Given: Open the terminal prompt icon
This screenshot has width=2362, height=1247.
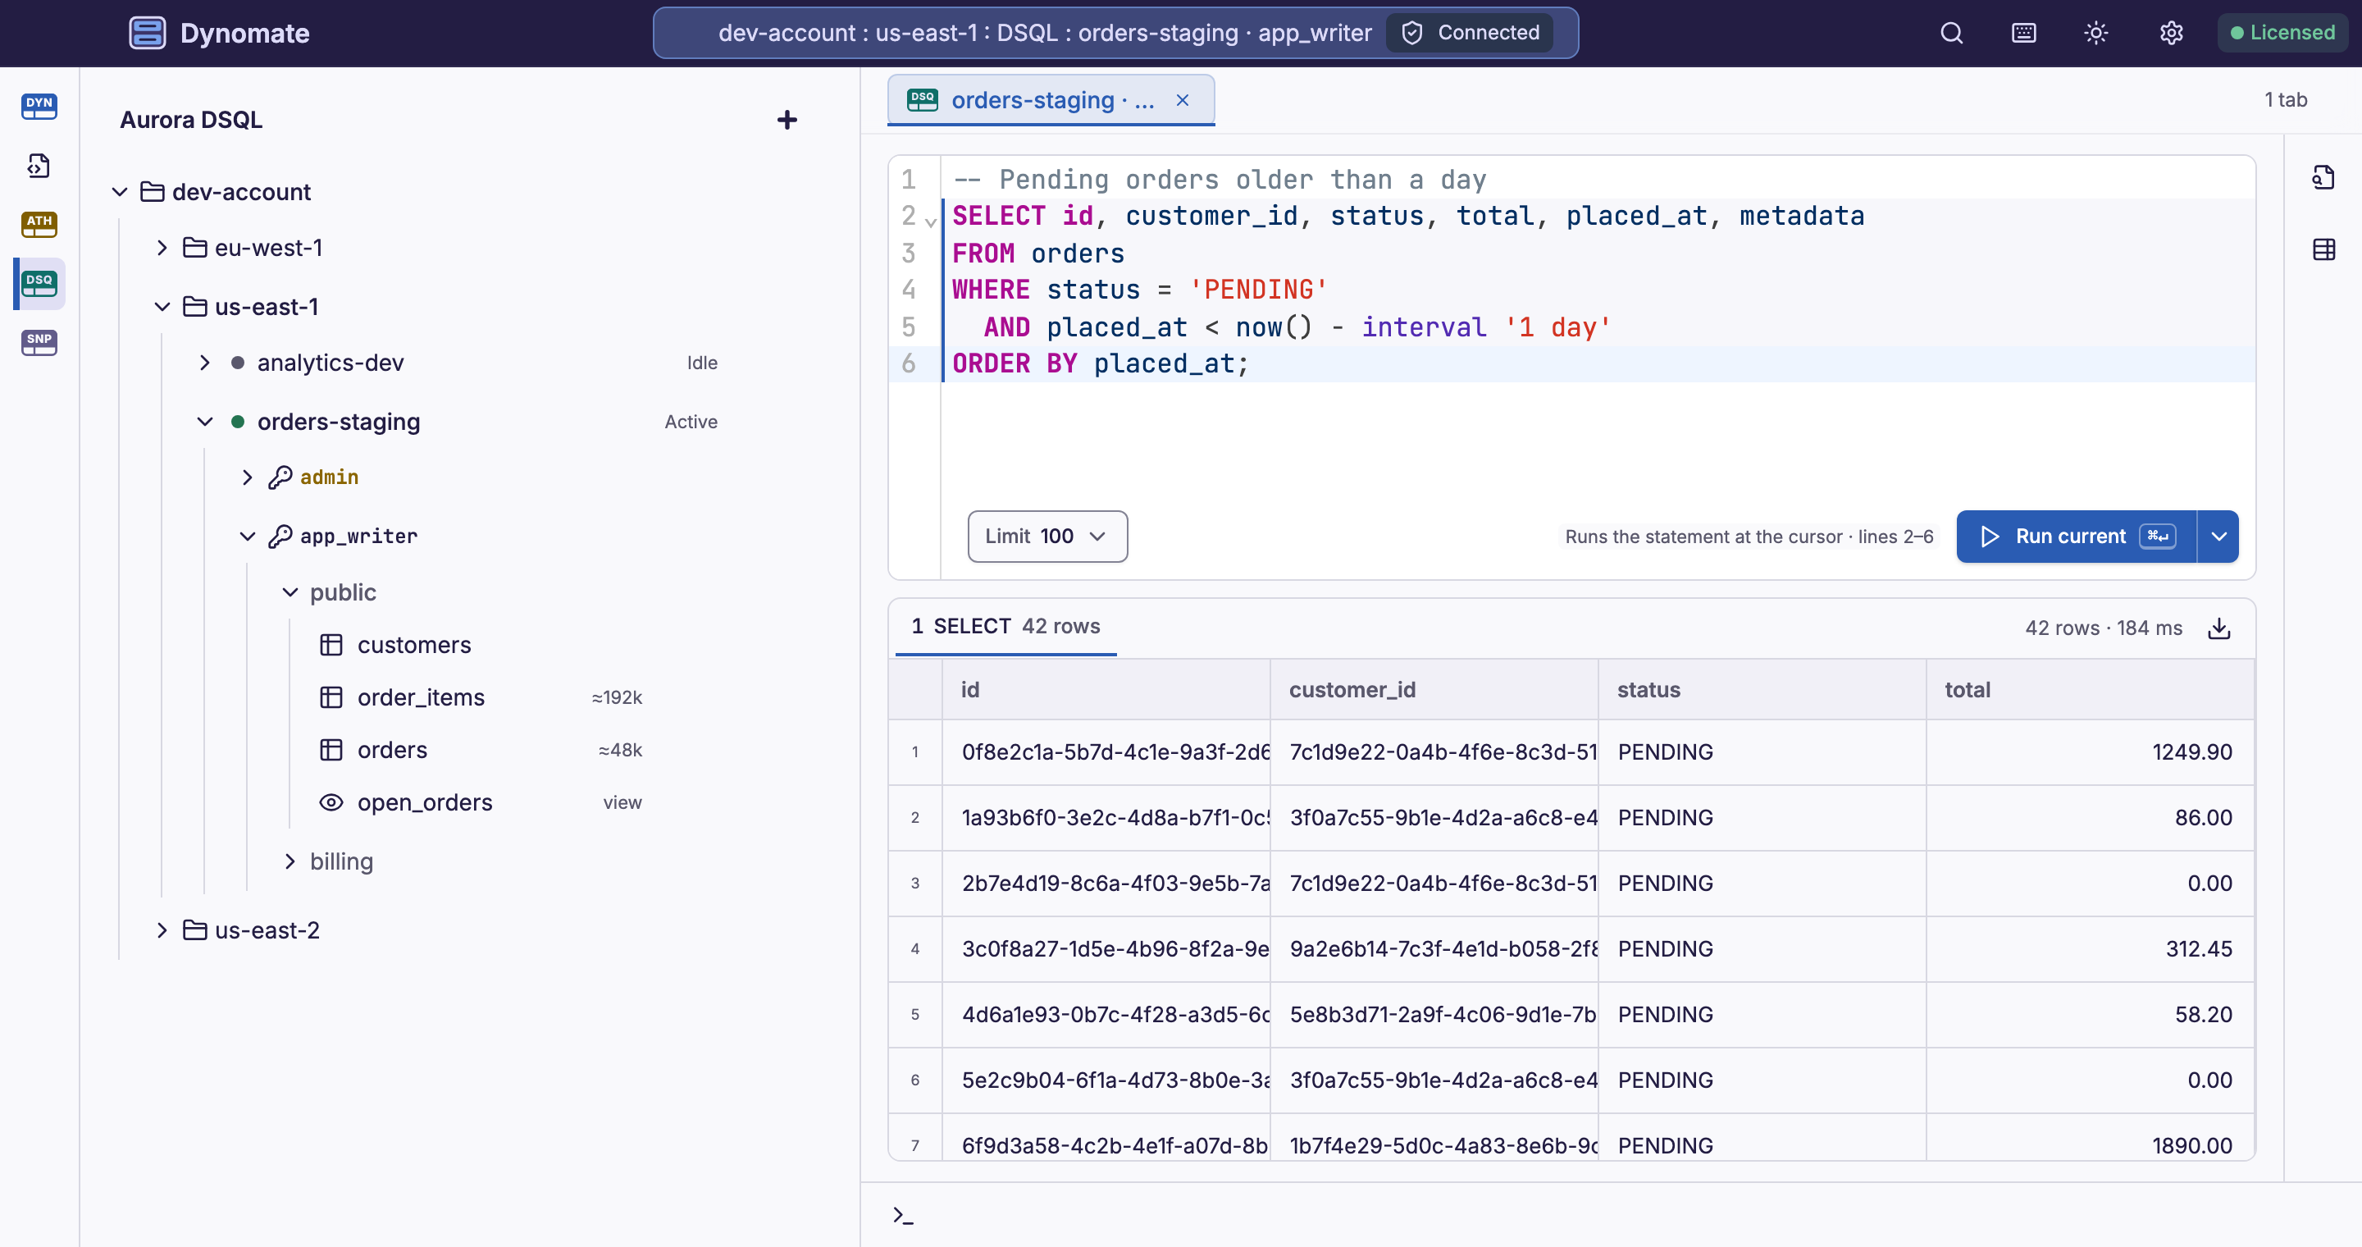Looking at the screenshot, I should click(x=903, y=1216).
